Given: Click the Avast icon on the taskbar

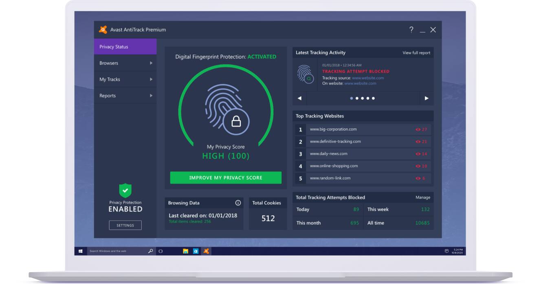Looking at the screenshot, I should pyautogui.click(x=206, y=251).
